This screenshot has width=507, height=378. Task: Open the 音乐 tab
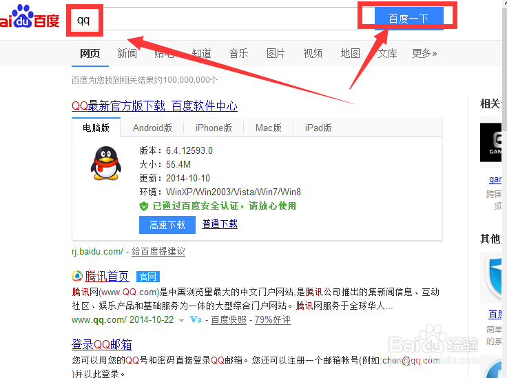point(238,53)
